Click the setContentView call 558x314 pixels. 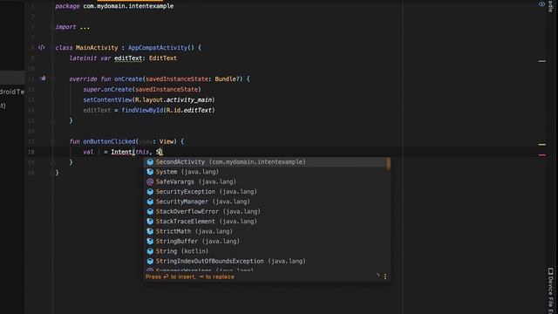click(107, 99)
